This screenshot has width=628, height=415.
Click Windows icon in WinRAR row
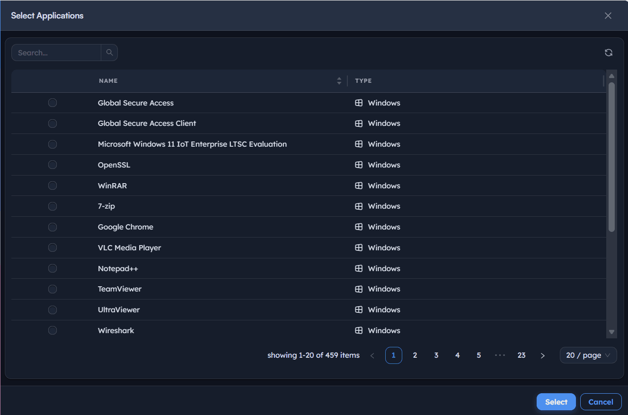(359, 185)
